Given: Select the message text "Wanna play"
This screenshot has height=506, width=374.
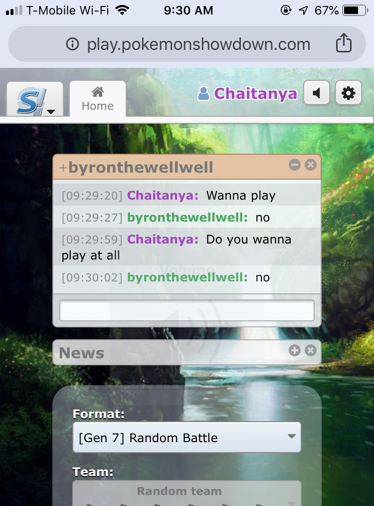Looking at the screenshot, I should tap(241, 196).
